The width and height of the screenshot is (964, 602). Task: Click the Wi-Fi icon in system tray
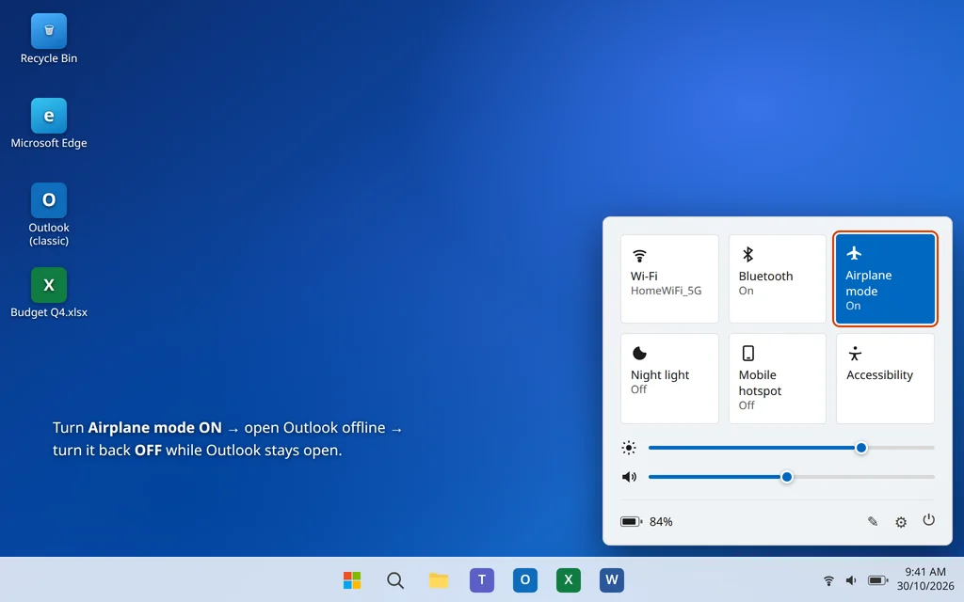tap(828, 580)
